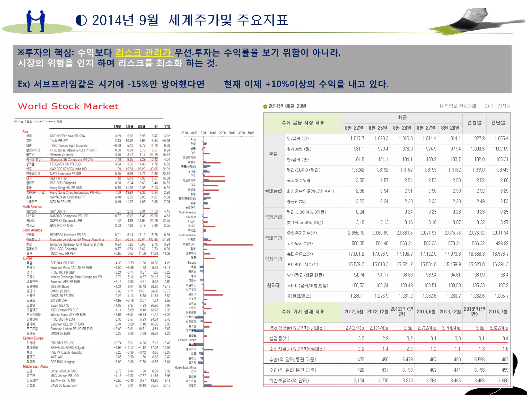The width and height of the screenshot is (527, 395).
Task: Select the Euronext Paris CAC 40 PR EUR entry
Action: tap(71, 268)
